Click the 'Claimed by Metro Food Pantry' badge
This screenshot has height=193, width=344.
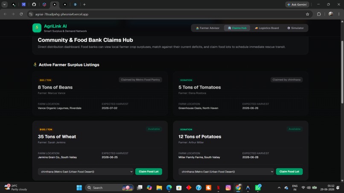pyautogui.click(x=140, y=80)
